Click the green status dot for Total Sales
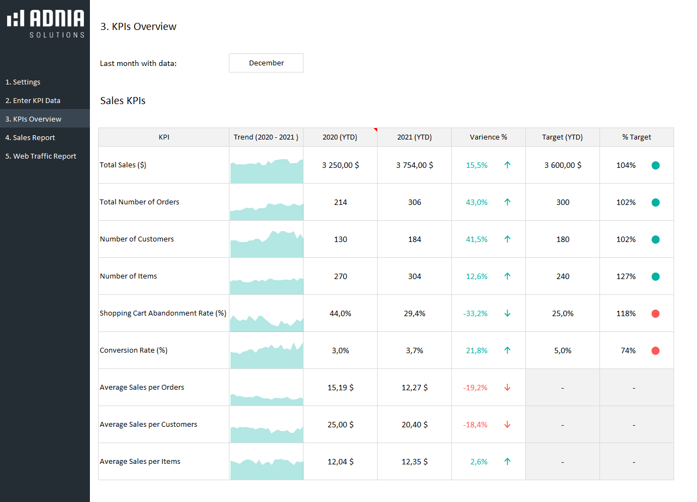This screenshot has width=697, height=502. coord(656,165)
